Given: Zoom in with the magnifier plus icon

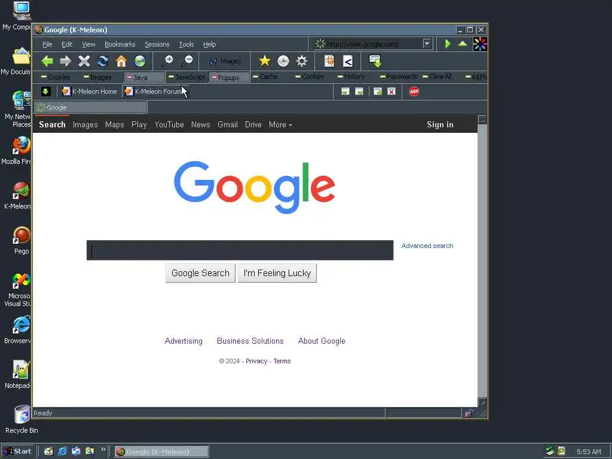Looking at the screenshot, I should pyautogui.click(x=167, y=61).
